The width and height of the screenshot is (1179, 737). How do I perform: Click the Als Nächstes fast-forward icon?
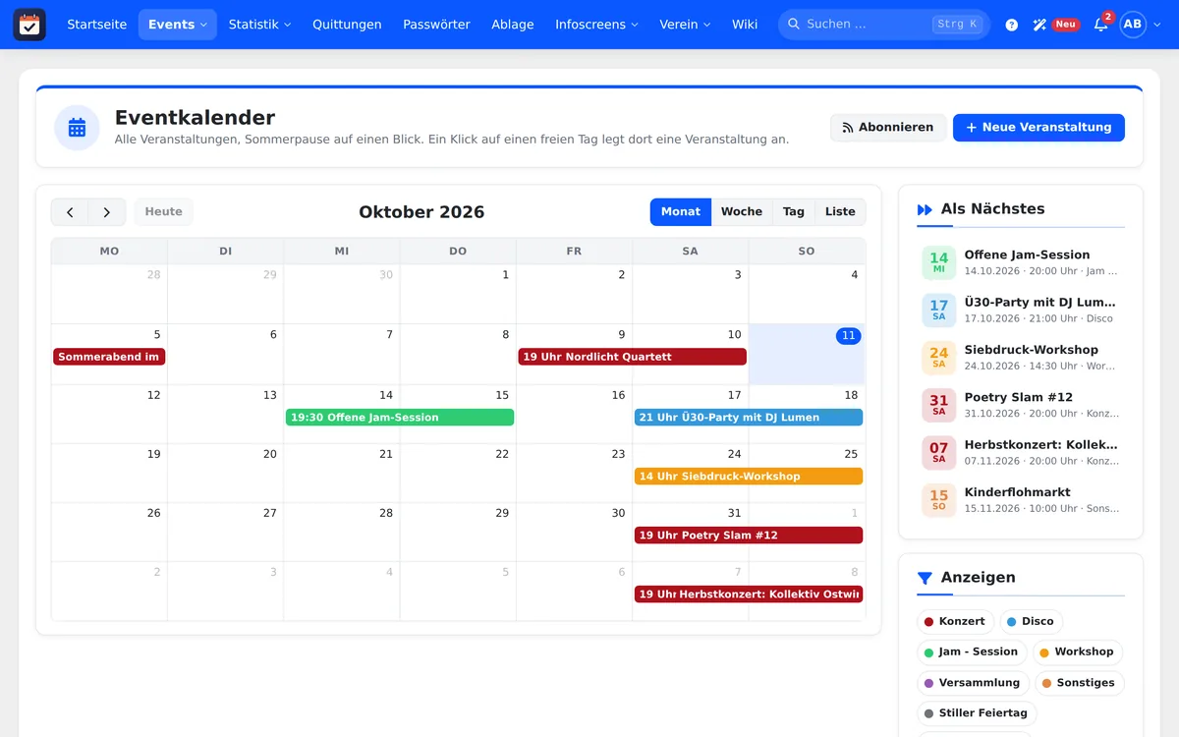(925, 209)
